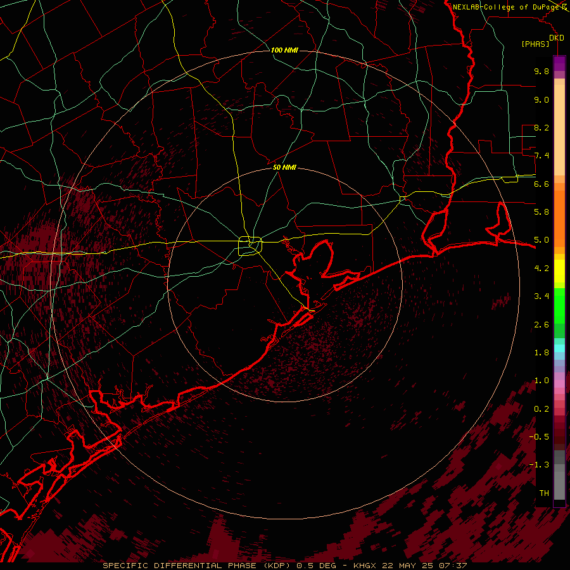This screenshot has width=570, height=570.
Task: Pick the yellow segment of the color scale
Action: [559, 271]
